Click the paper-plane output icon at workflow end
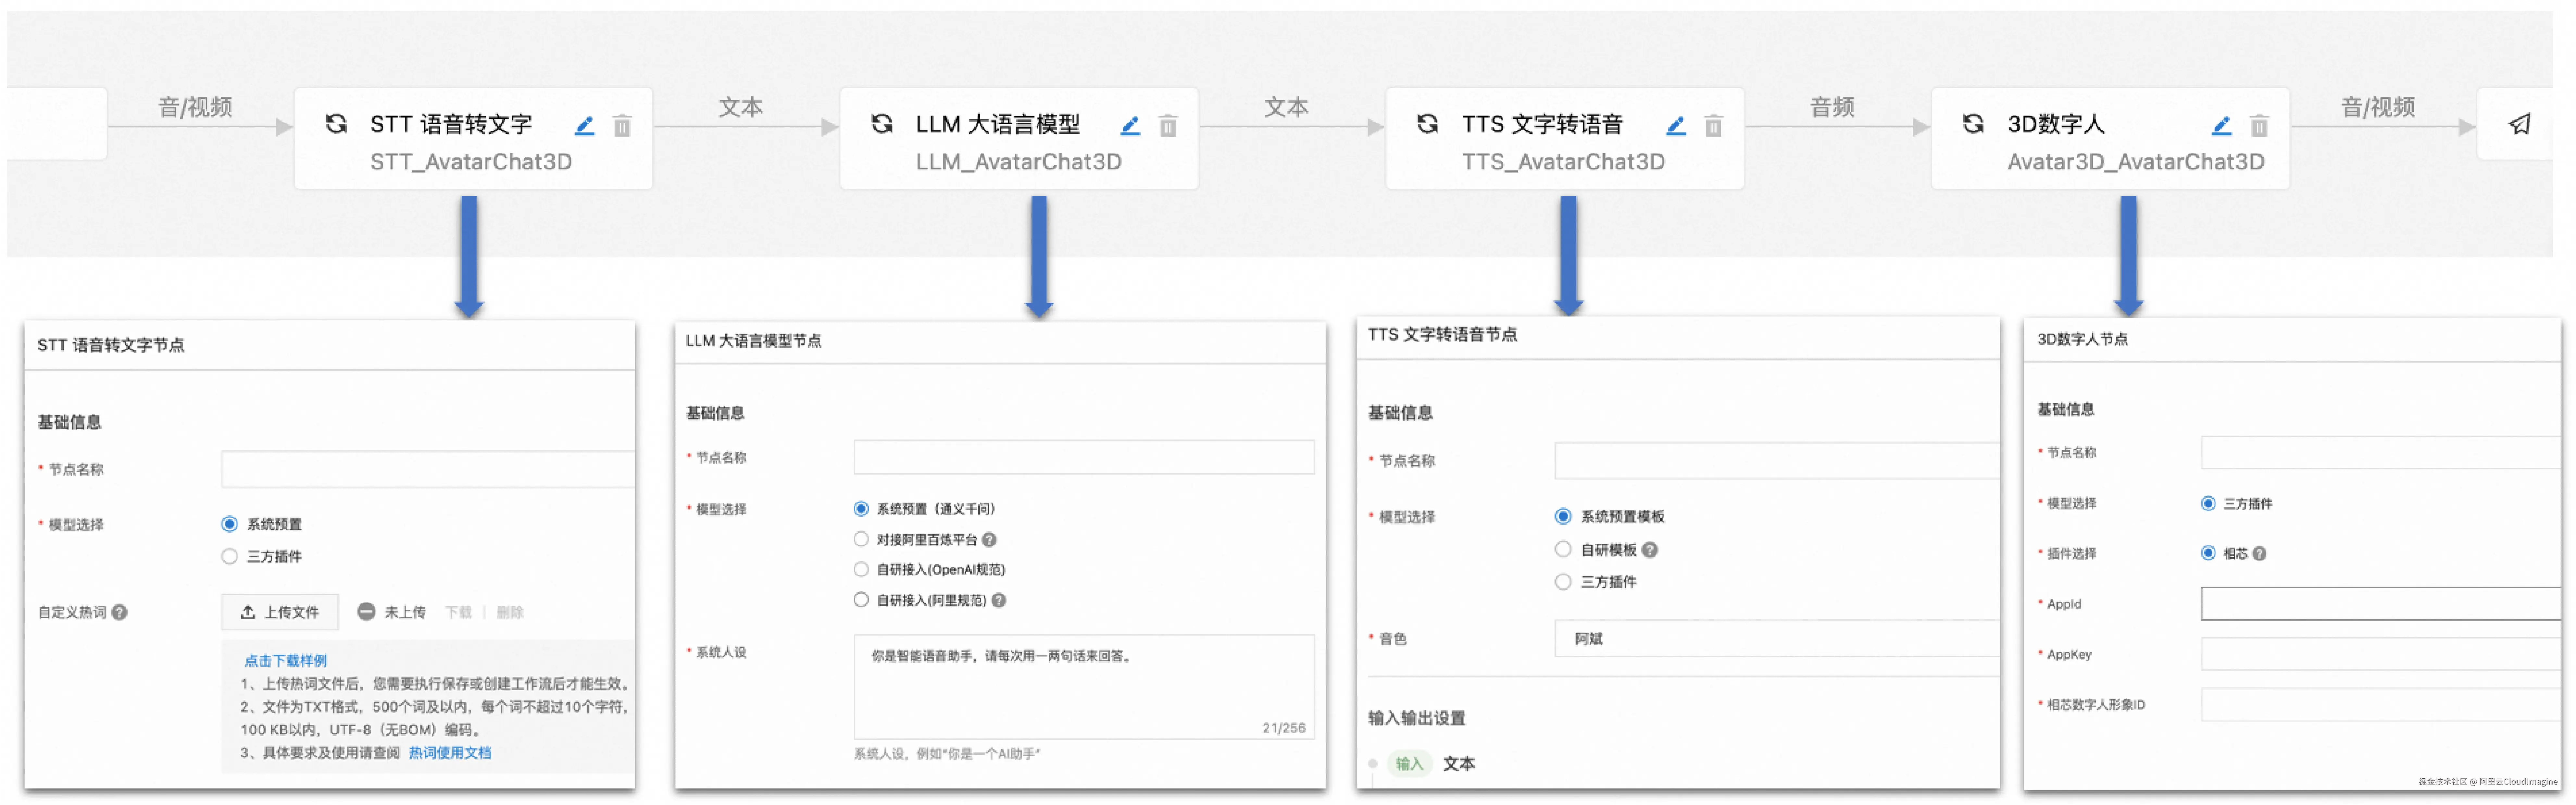This screenshot has height=805, width=2576. tap(2520, 124)
